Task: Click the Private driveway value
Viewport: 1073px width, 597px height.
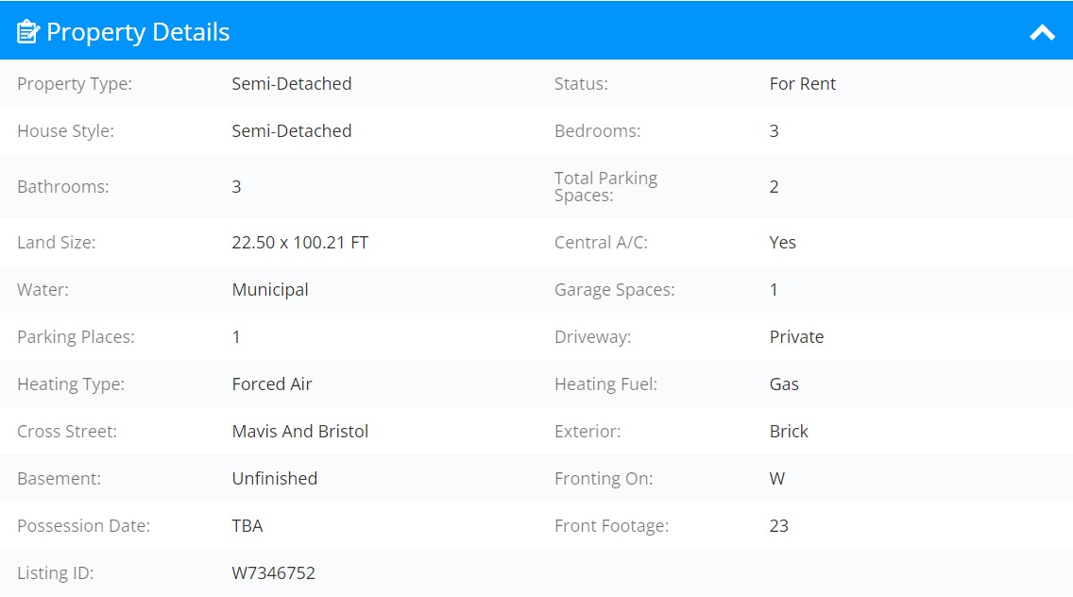Action: pos(796,337)
